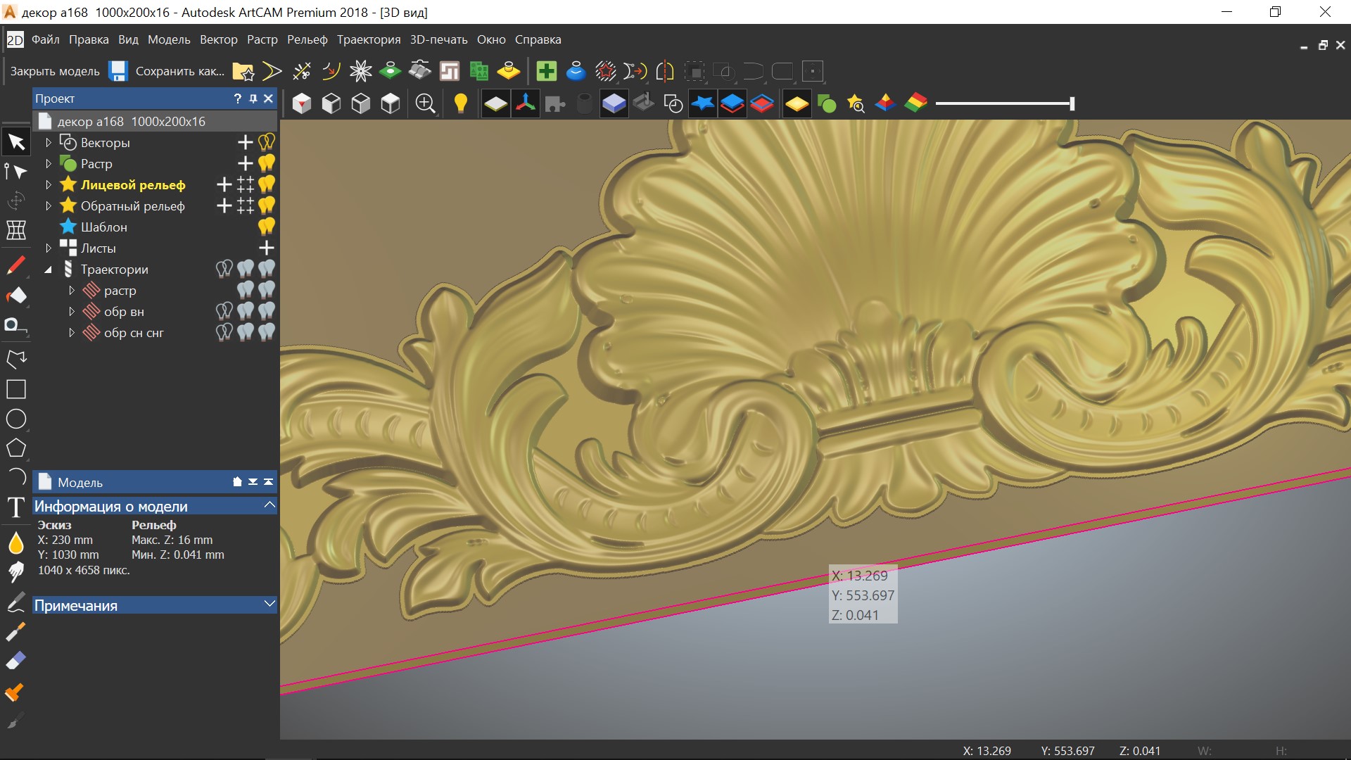Collapse the Траектории tree node
This screenshot has height=760, width=1351.
click(x=49, y=270)
